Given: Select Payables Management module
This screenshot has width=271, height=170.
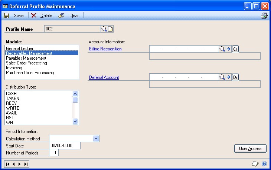Looking at the screenshot, I should point(42,58).
